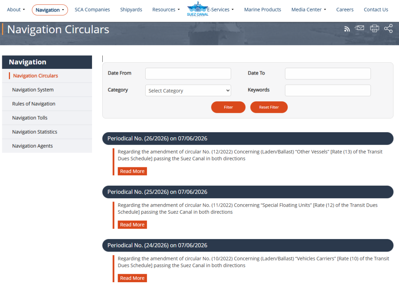
Task: Go to SCA Companies page
Action: [92, 10]
